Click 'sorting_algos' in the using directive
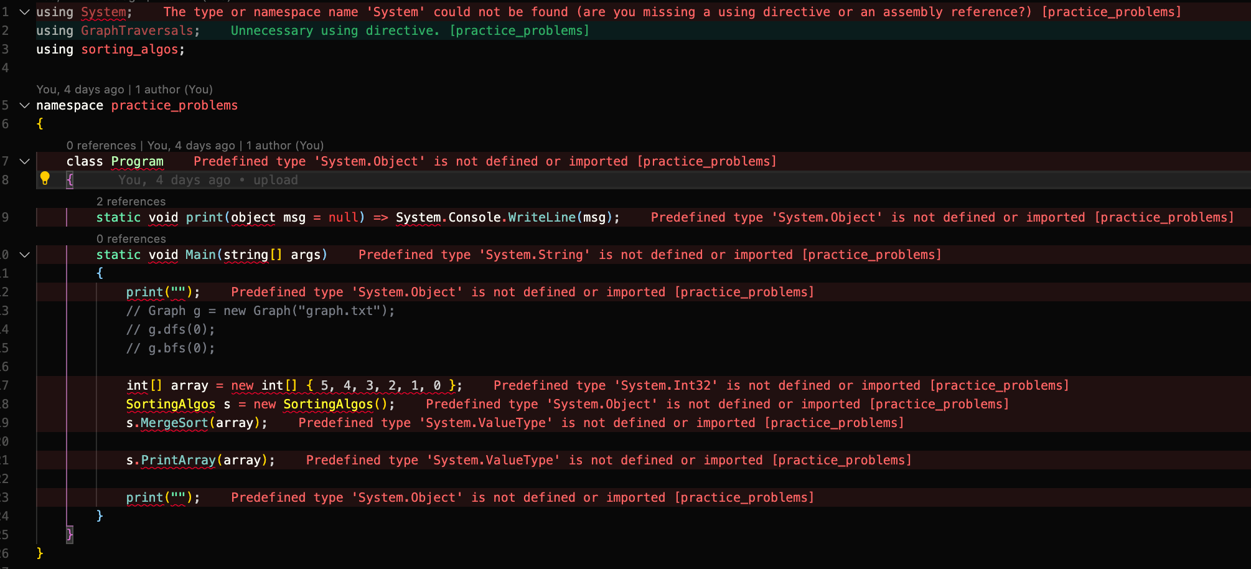The image size is (1251, 569). coord(130,49)
